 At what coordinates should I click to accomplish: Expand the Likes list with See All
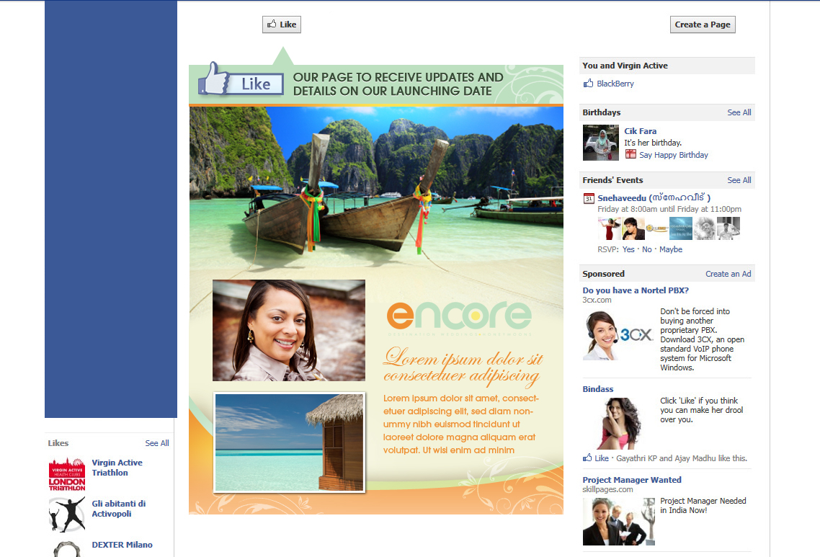point(156,443)
